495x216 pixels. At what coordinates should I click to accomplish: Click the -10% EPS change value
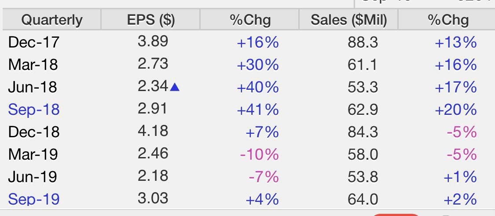[x=259, y=154]
